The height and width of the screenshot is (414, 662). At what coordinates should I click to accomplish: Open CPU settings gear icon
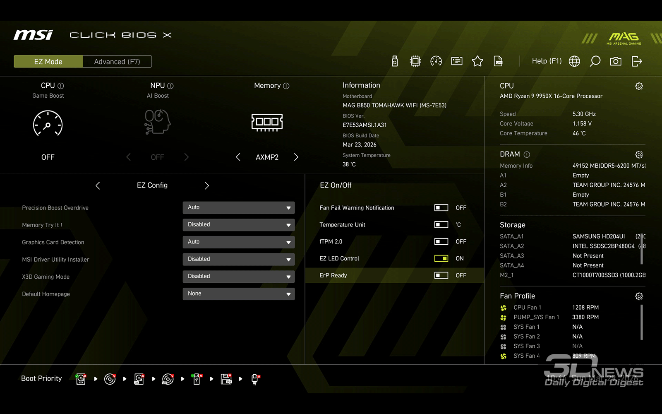(639, 86)
